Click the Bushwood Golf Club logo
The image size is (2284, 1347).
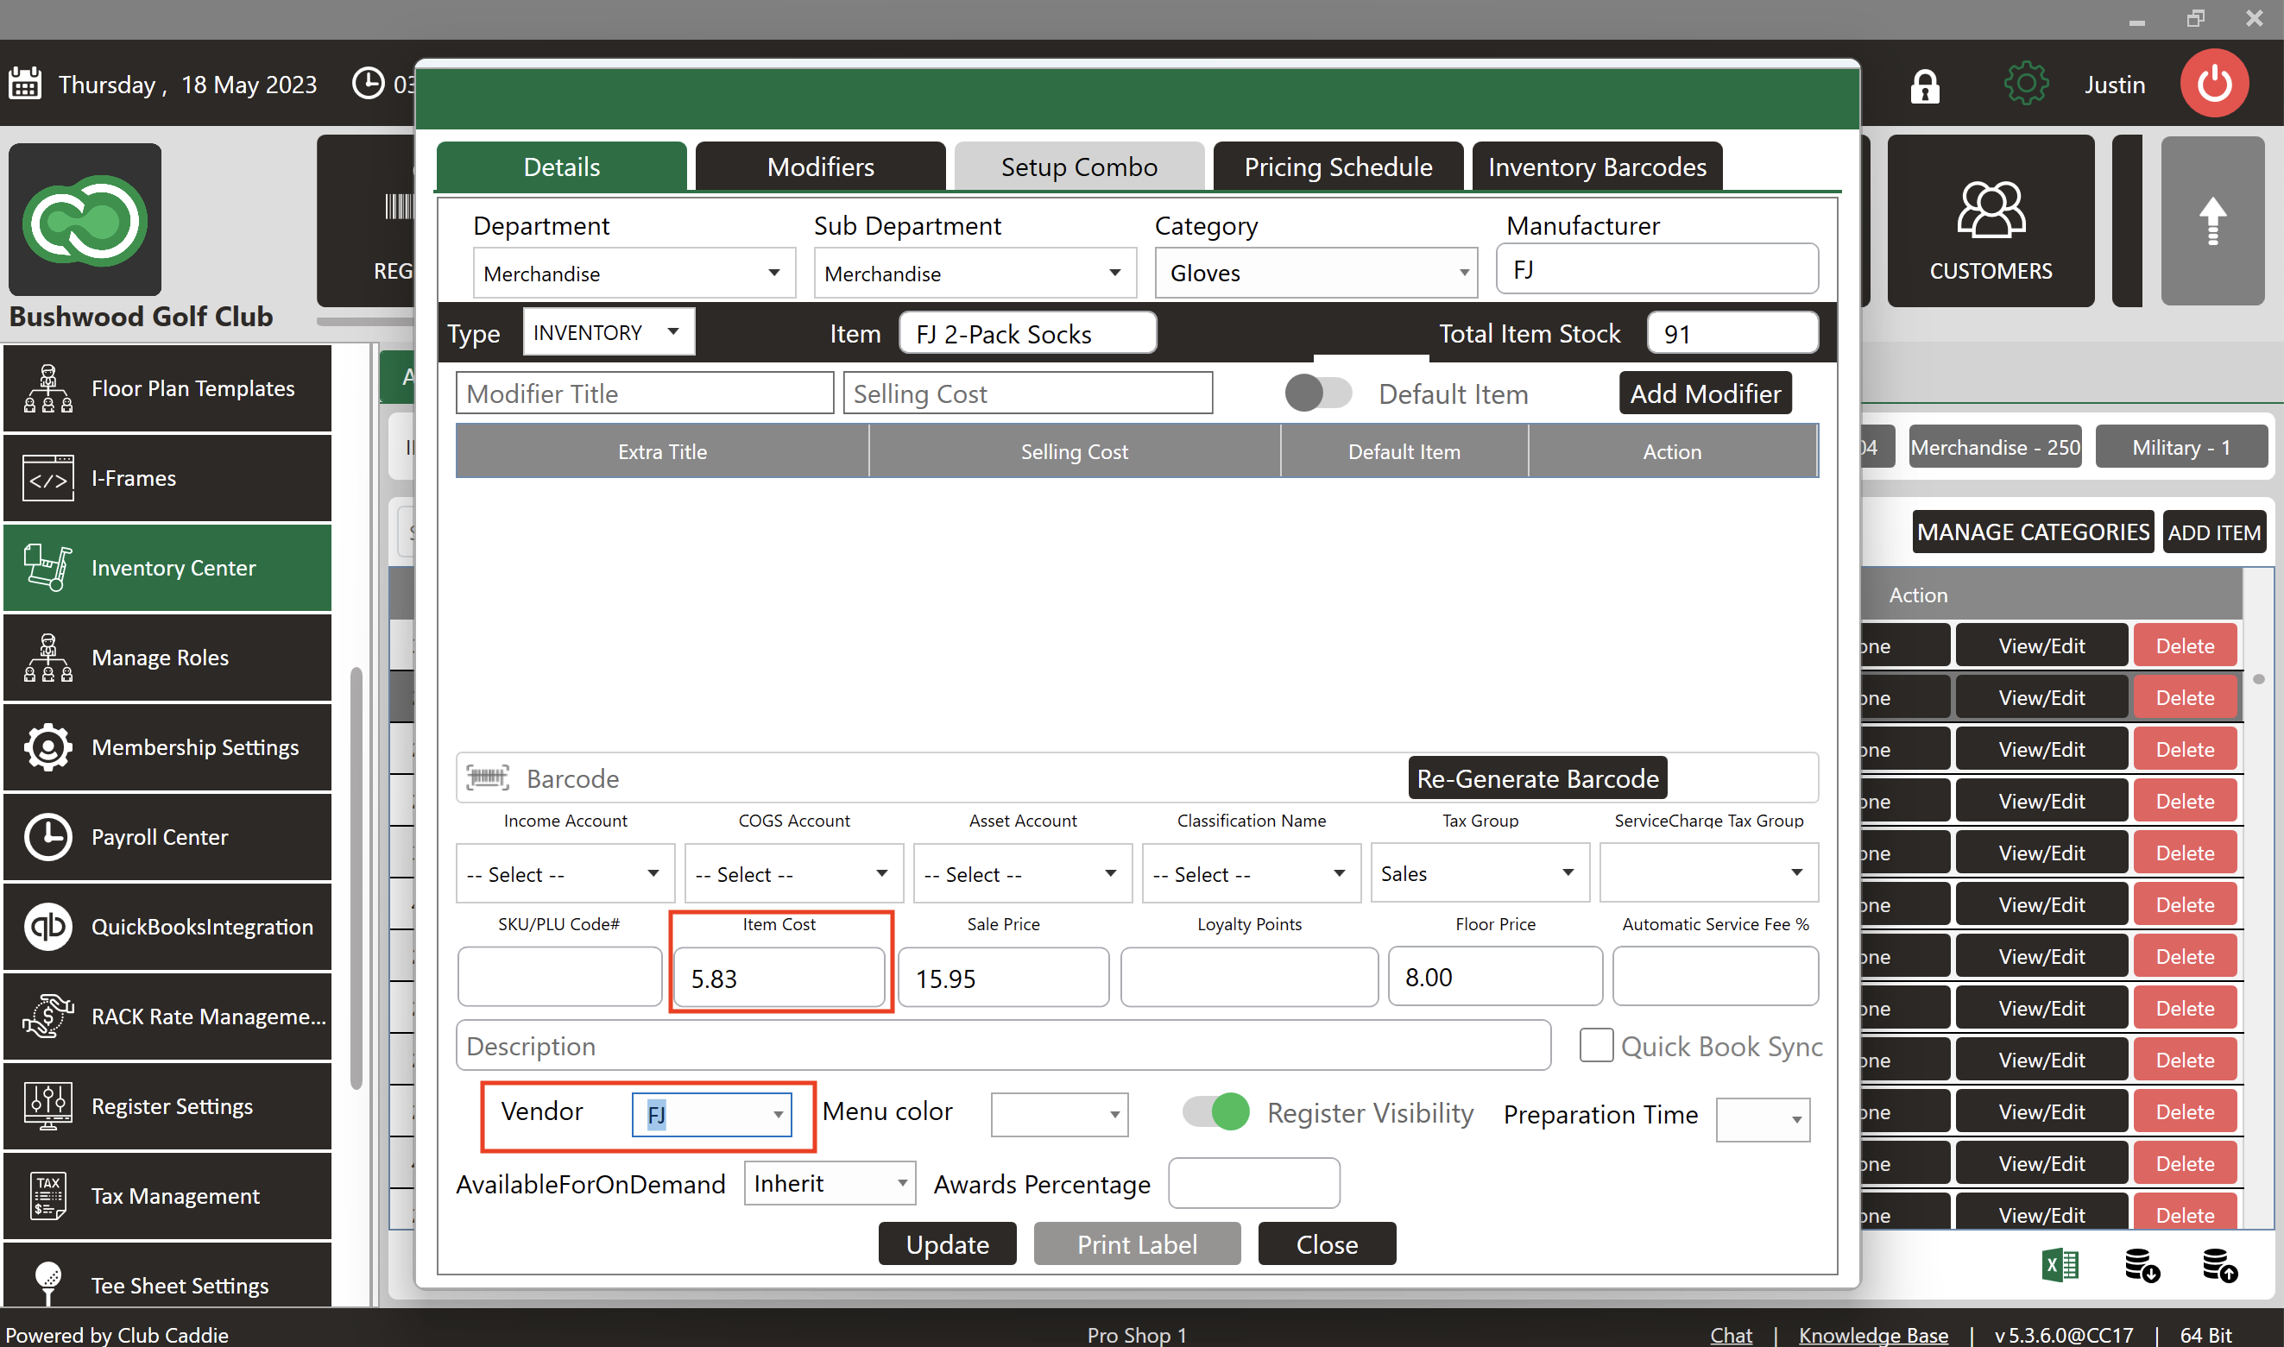coord(85,221)
